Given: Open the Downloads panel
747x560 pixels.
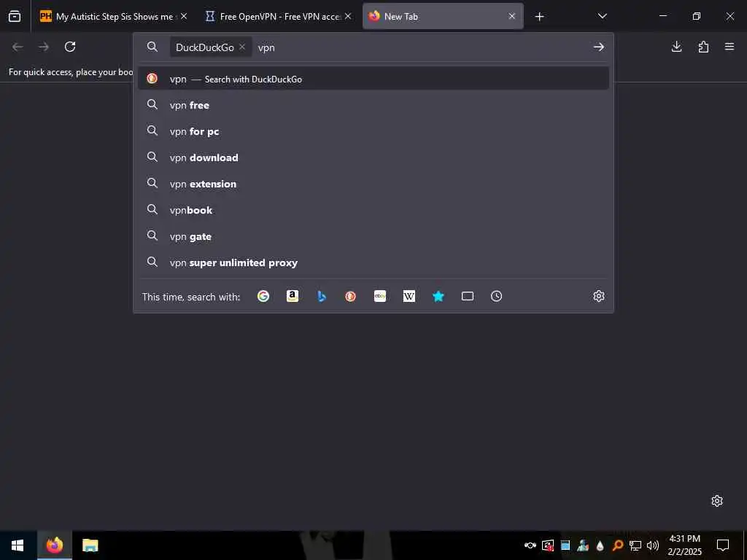Looking at the screenshot, I should click(676, 47).
